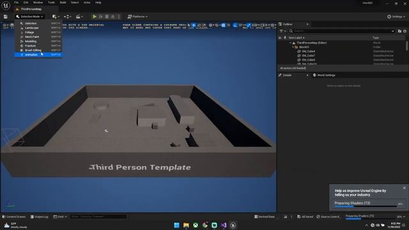Switch to the ThirdPersonMap tab
The width and height of the screenshot is (409, 230).
(31, 9)
